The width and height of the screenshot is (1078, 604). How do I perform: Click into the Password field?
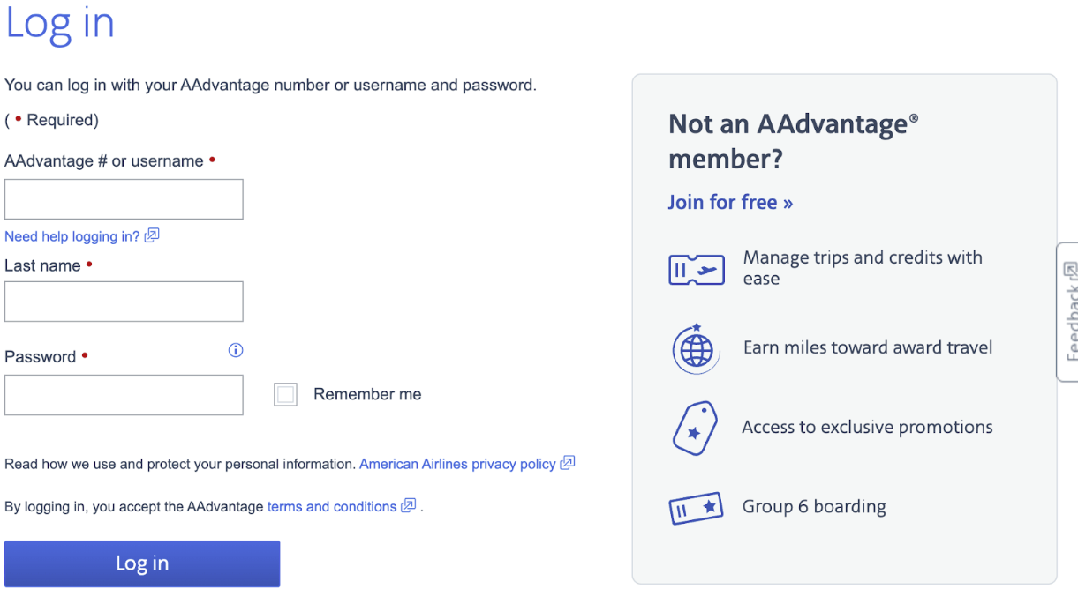(124, 395)
